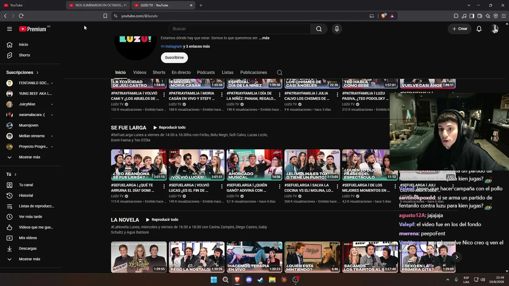This screenshot has height=286, width=509.
Task: Expand the Suscripciones section chevron
Action: (37, 73)
